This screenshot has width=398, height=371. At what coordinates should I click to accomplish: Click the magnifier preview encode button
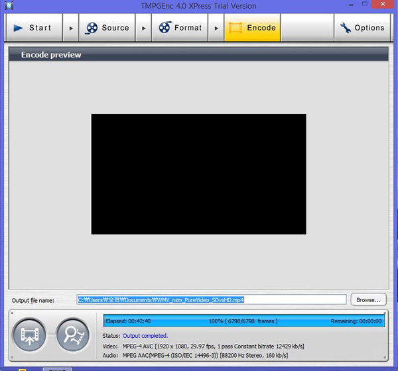click(73, 335)
